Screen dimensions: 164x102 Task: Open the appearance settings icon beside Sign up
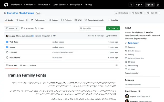tap(158, 5)
